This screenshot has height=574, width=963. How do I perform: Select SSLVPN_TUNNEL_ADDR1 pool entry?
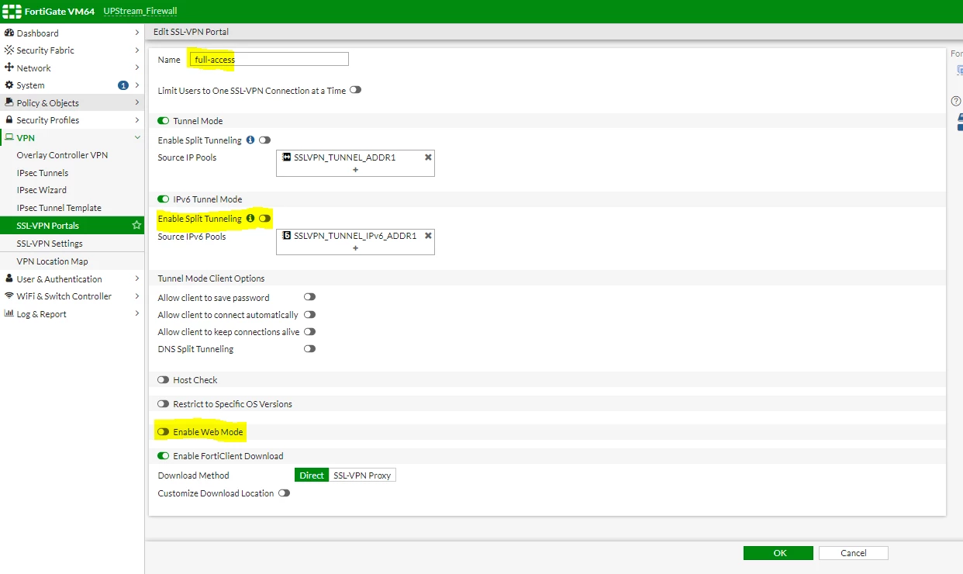pos(345,157)
